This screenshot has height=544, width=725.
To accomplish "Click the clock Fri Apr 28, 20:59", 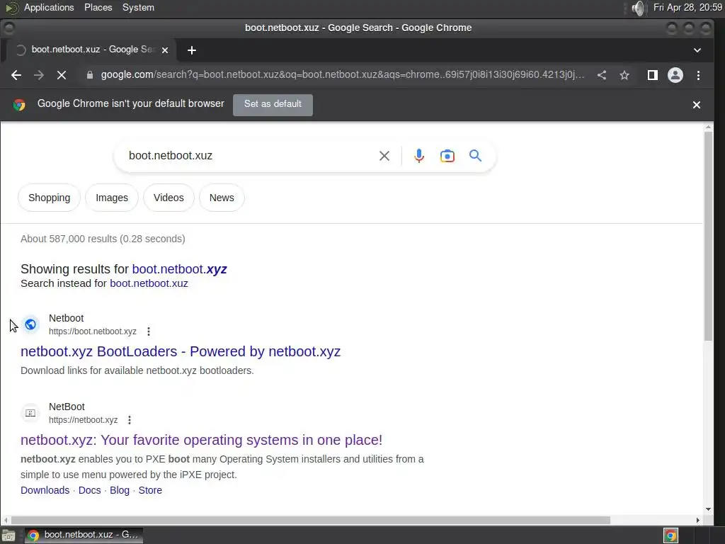I will click(687, 8).
